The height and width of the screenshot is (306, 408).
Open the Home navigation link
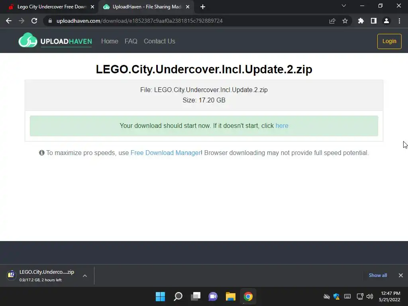click(110, 41)
